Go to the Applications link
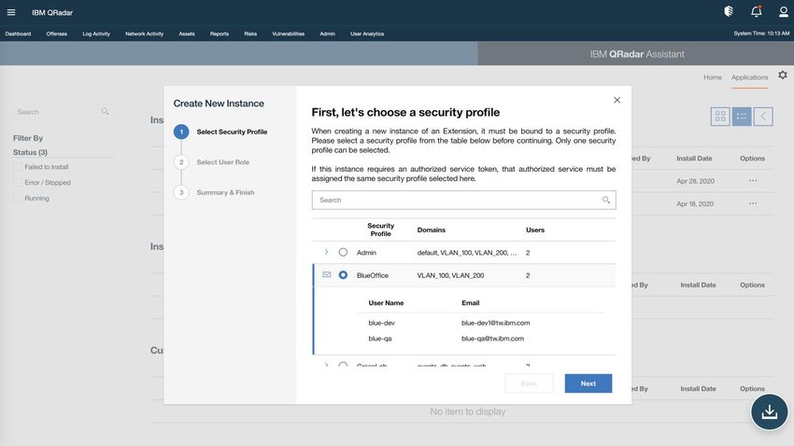 pos(749,77)
